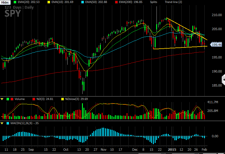Toggle the Splits overlay label
The height and width of the screenshot is (154, 225).
(153, 2)
